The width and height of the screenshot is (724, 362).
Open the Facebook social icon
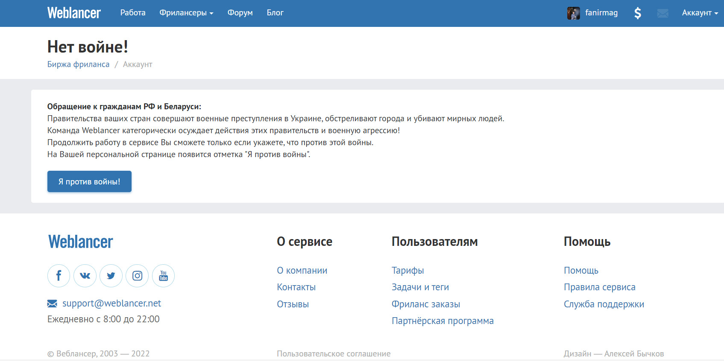tap(59, 276)
